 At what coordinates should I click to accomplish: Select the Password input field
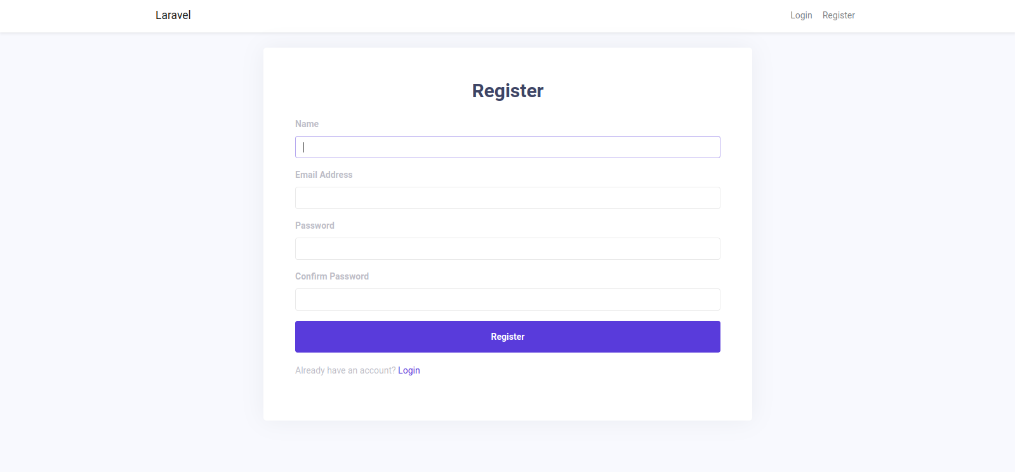(507, 249)
